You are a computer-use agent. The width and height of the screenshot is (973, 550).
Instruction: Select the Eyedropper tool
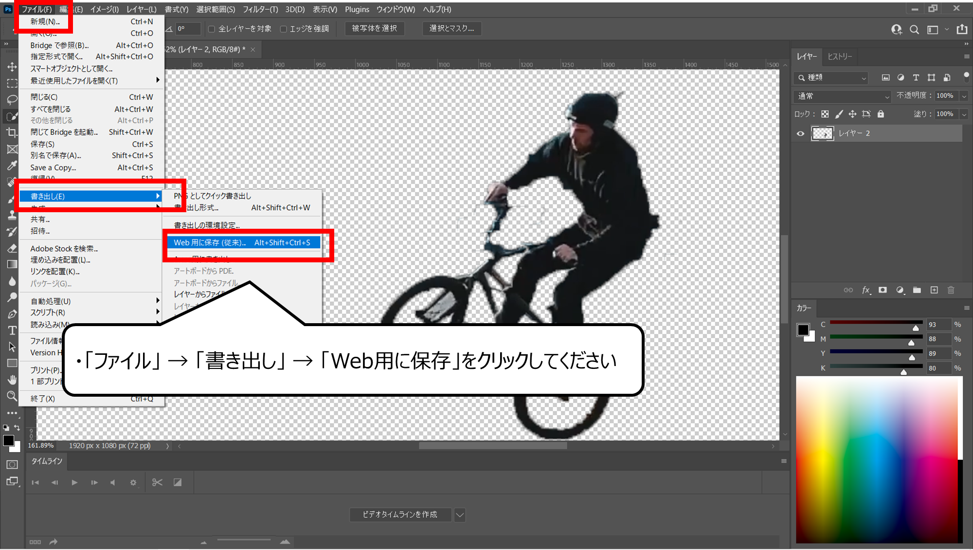pos(12,165)
